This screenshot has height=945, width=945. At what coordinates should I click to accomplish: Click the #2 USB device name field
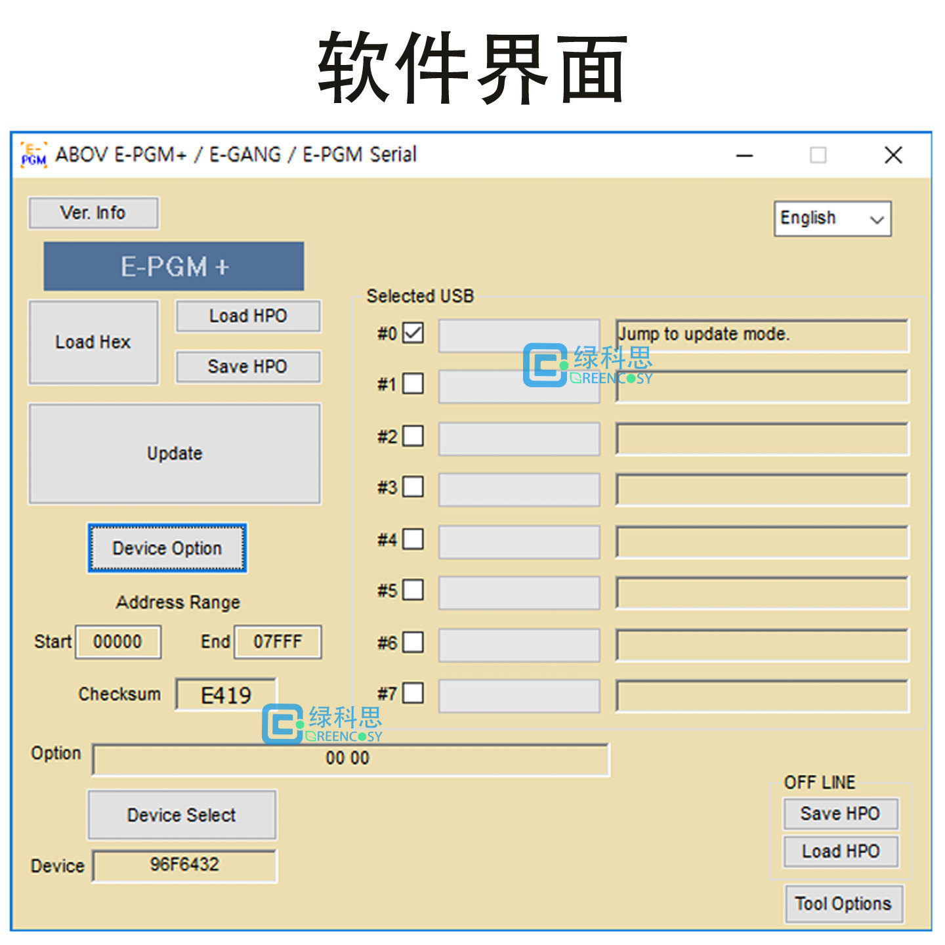(519, 439)
